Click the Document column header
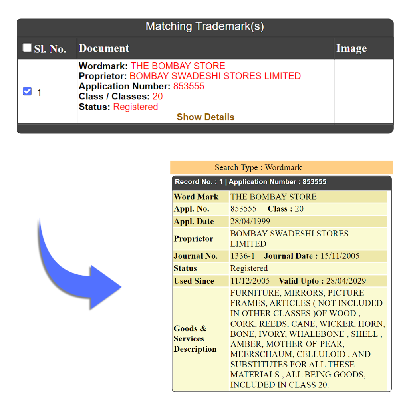 pyautogui.click(x=104, y=48)
